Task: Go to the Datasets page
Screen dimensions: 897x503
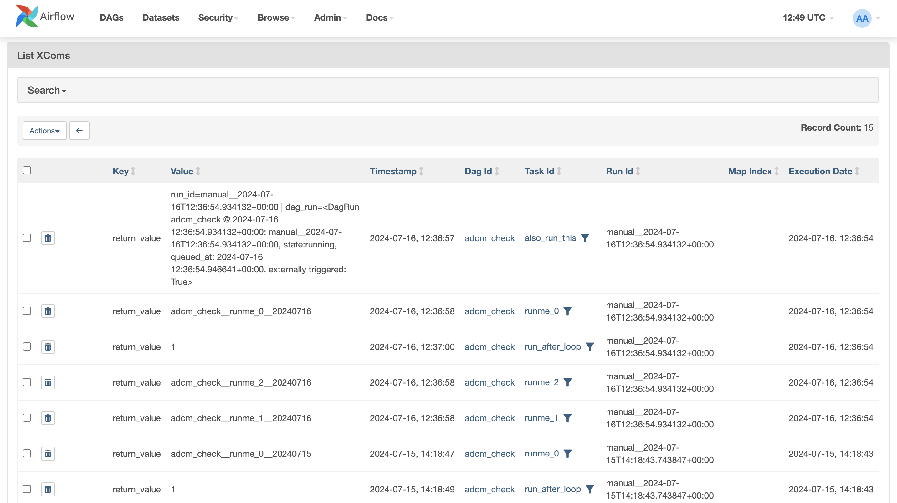Action: (161, 18)
